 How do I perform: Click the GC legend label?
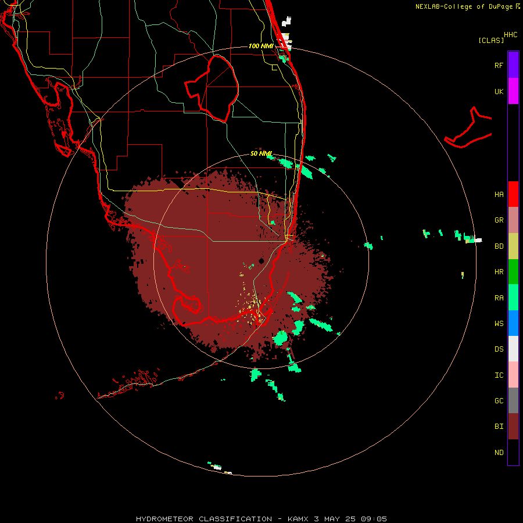pos(499,401)
